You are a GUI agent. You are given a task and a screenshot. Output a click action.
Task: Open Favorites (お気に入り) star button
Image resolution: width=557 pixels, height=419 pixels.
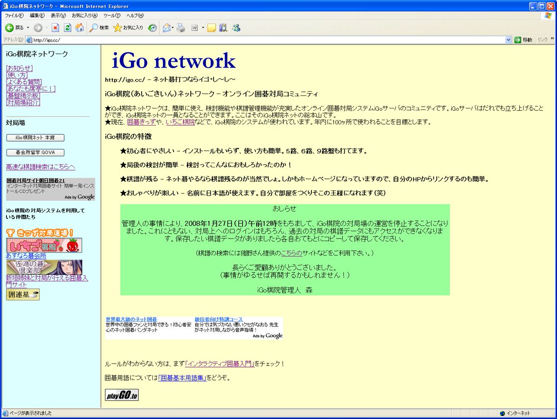click(x=128, y=28)
